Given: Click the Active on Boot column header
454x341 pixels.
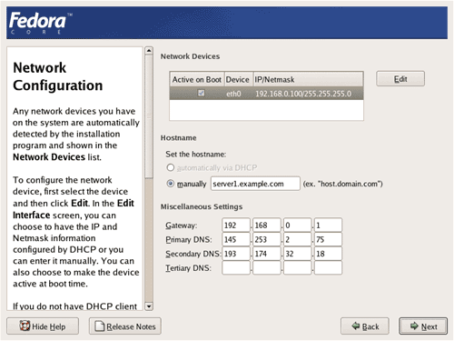Looking at the screenshot, I should [197, 79].
